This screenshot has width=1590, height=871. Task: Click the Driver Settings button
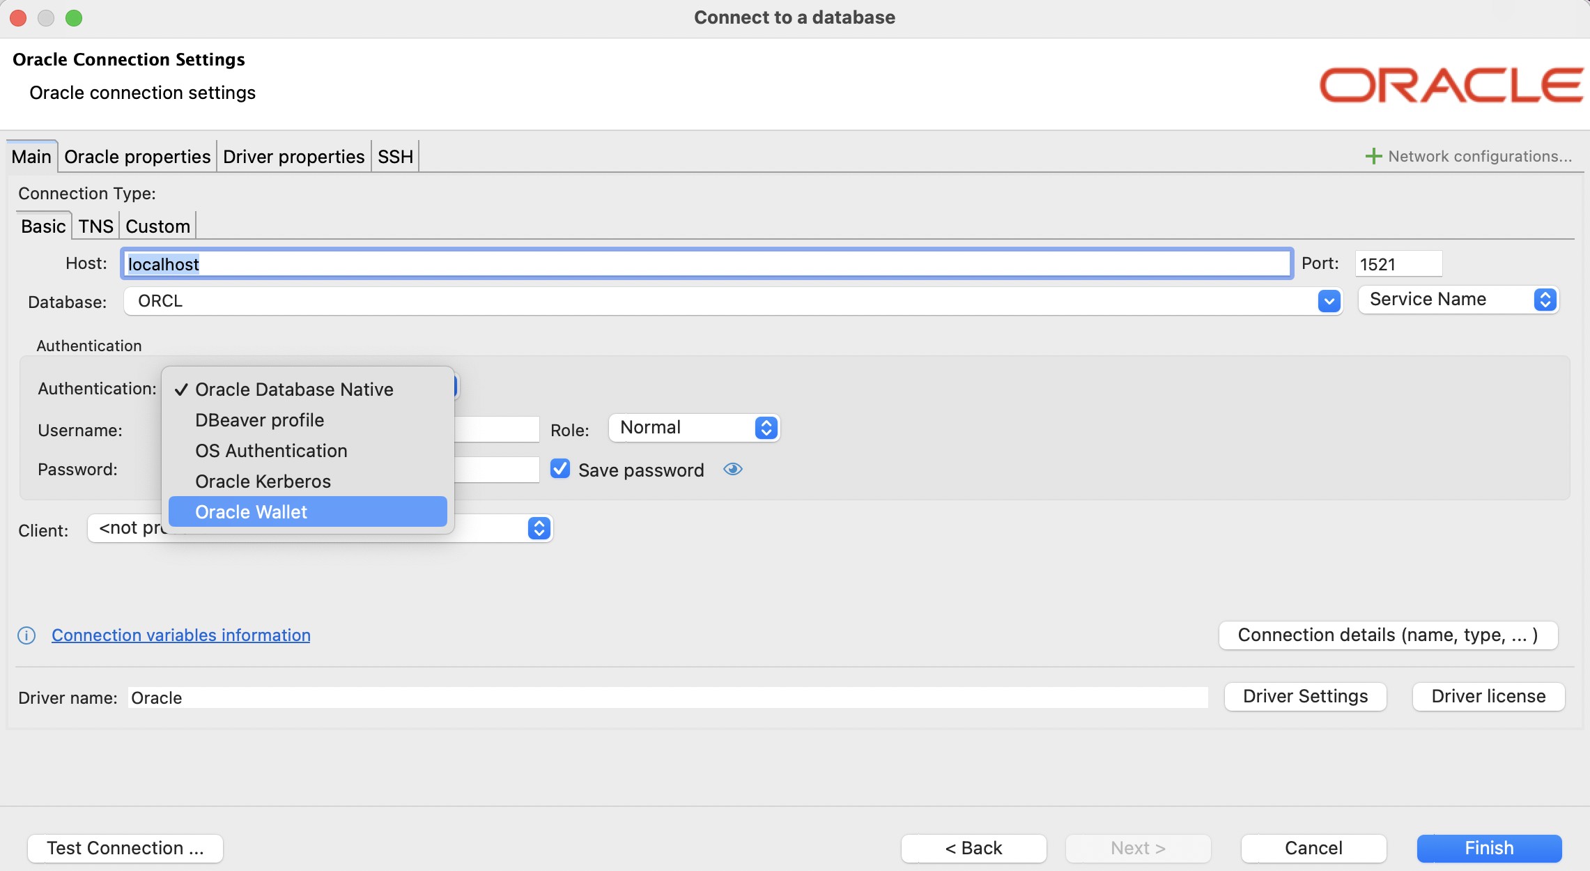point(1305,696)
